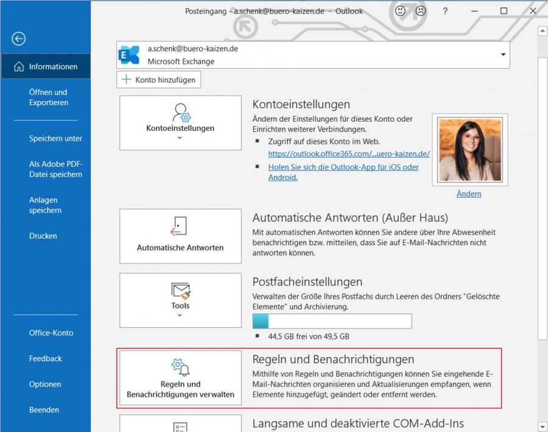Open the outlook.office365.com web link
The image size is (548, 432).
(x=349, y=154)
